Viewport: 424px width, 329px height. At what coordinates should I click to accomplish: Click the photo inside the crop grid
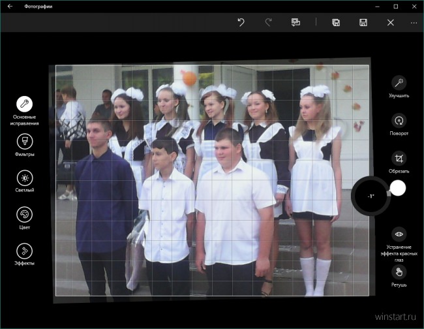point(212,180)
